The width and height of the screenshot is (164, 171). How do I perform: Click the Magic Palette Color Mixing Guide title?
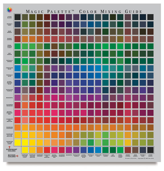pos(84,12)
